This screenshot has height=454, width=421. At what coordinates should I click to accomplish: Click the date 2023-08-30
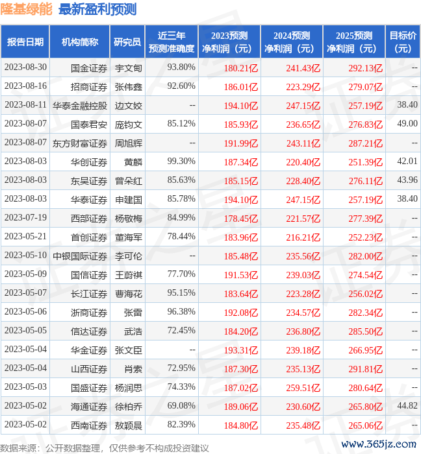25,67
